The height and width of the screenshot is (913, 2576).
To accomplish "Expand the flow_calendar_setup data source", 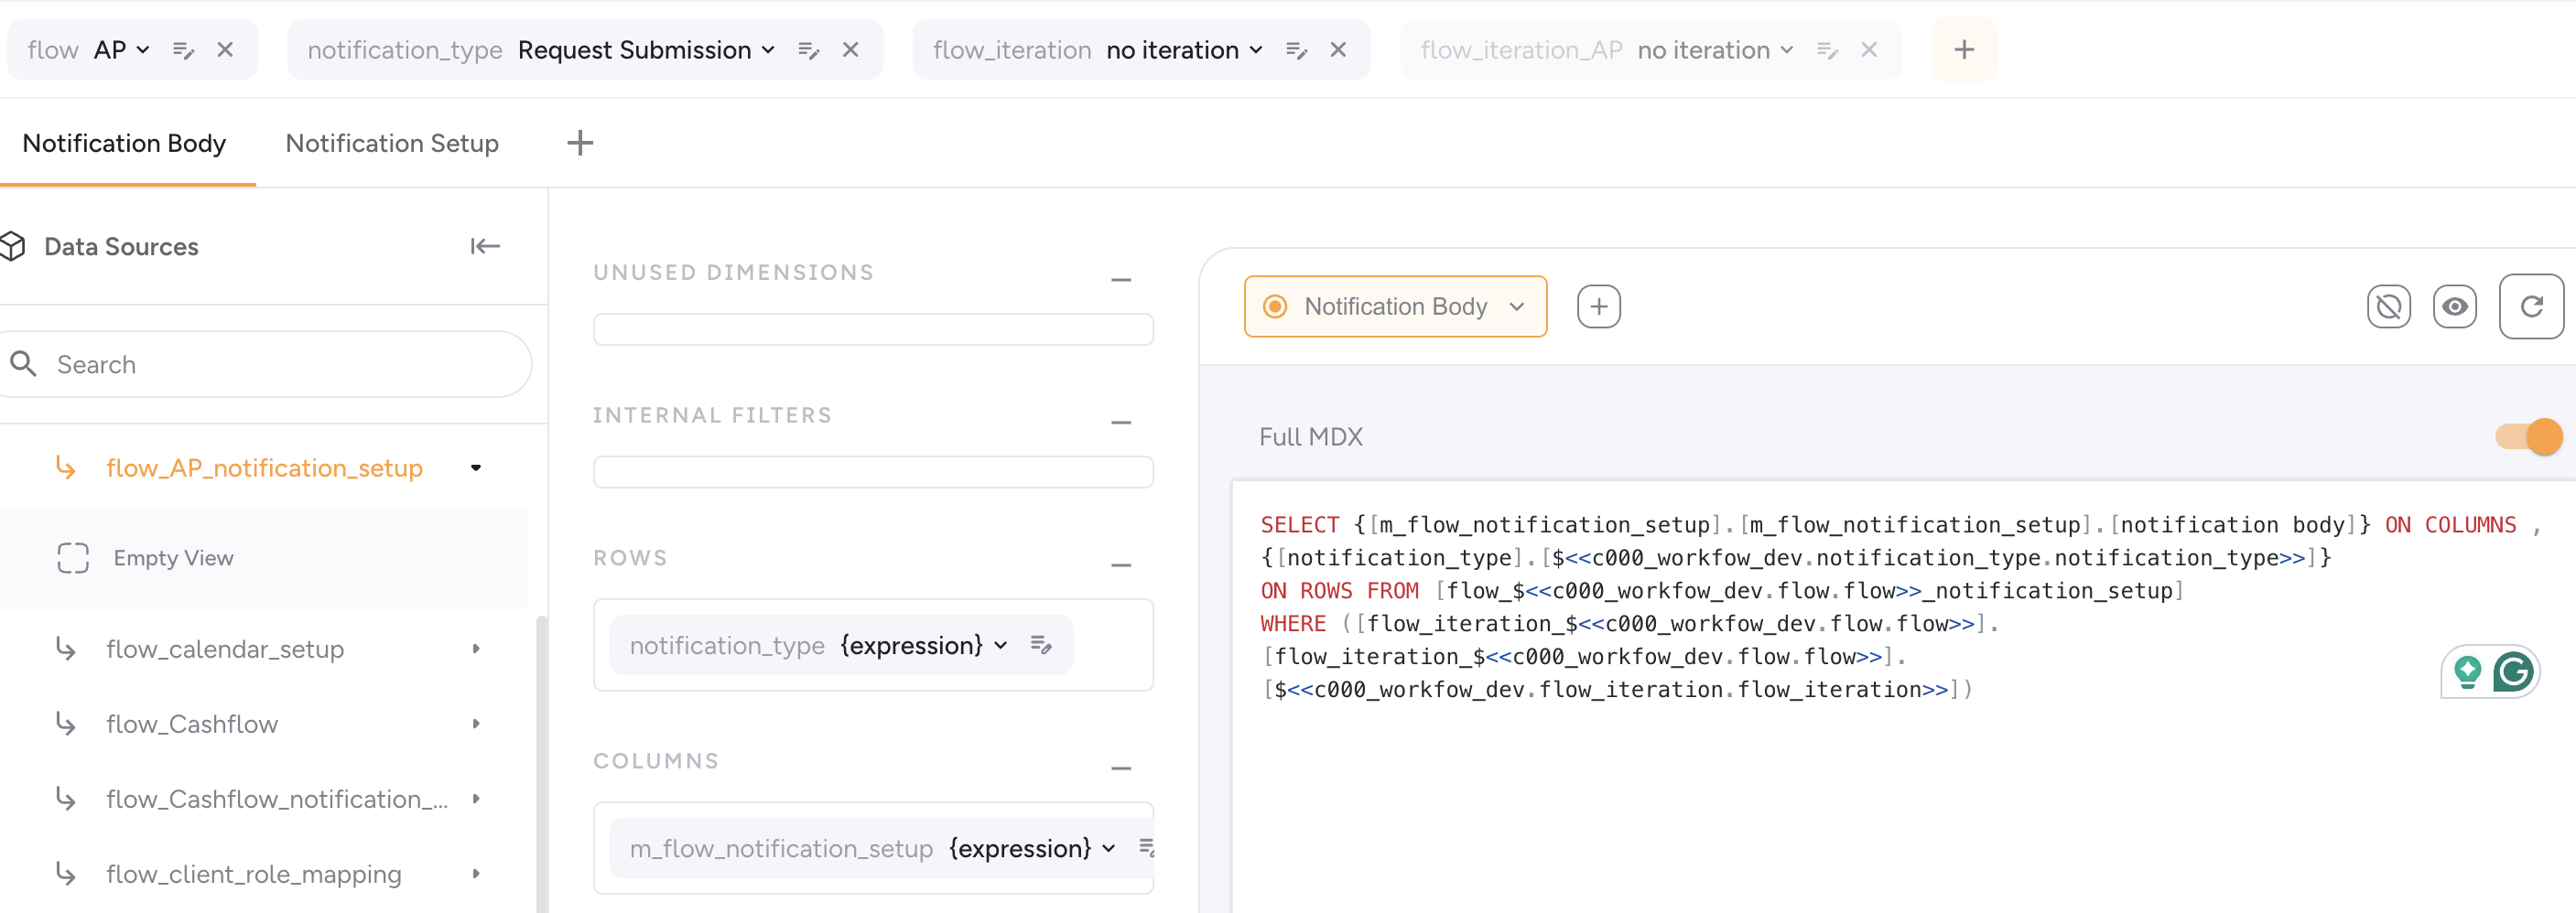I will coord(476,650).
